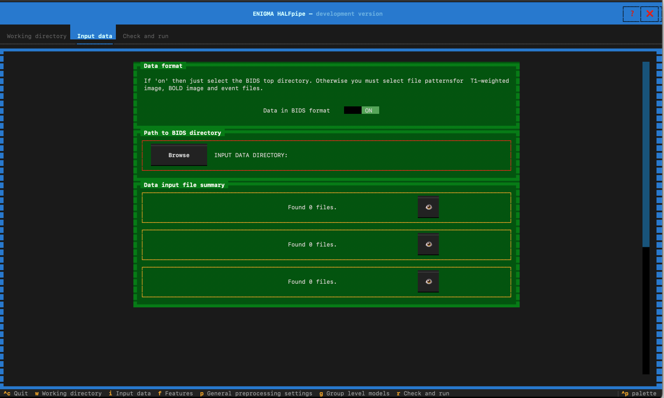Click the third 'Found 0 files.' text
This screenshot has height=398, width=664.
[312, 282]
